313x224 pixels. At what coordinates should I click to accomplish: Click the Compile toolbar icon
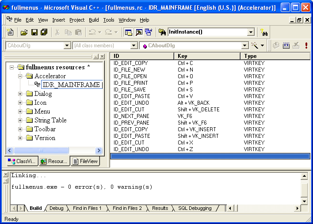click(276, 46)
